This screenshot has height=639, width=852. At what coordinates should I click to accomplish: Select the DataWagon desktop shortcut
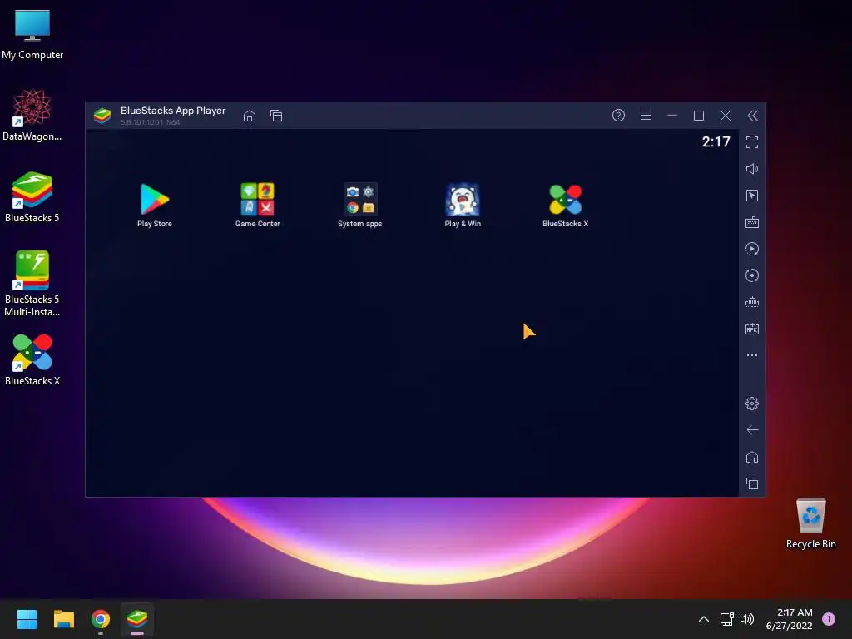32,115
